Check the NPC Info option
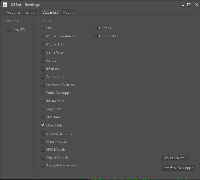Viewport: 200px width, 180px height. tap(43, 117)
